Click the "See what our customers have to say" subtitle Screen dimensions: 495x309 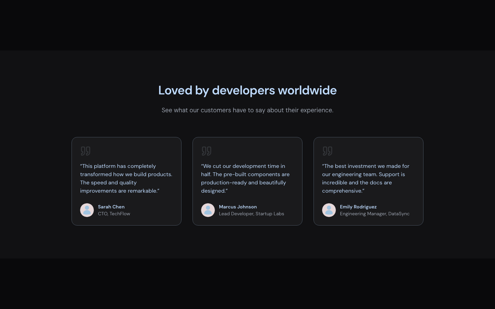(247, 110)
